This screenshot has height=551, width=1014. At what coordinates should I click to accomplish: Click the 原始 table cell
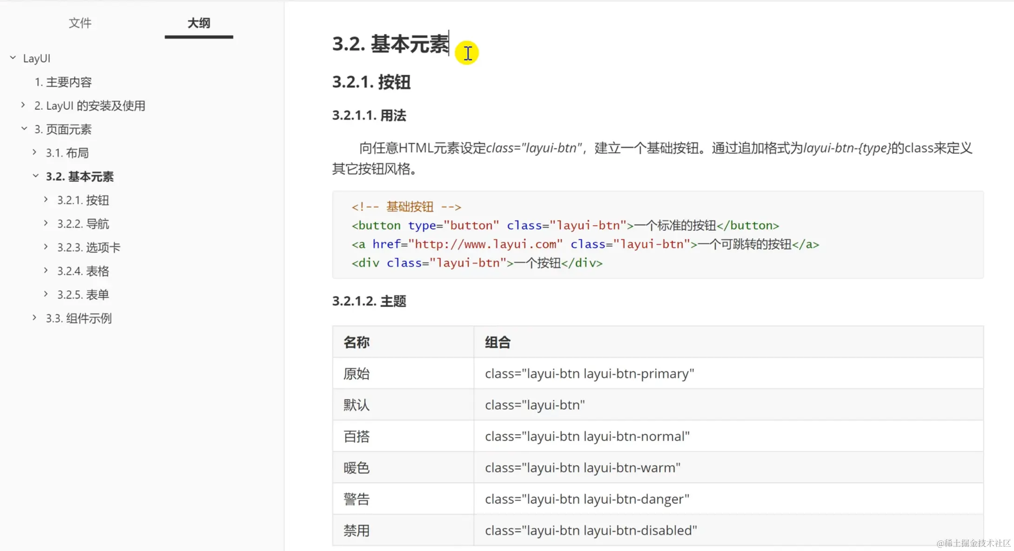pyautogui.click(x=403, y=373)
